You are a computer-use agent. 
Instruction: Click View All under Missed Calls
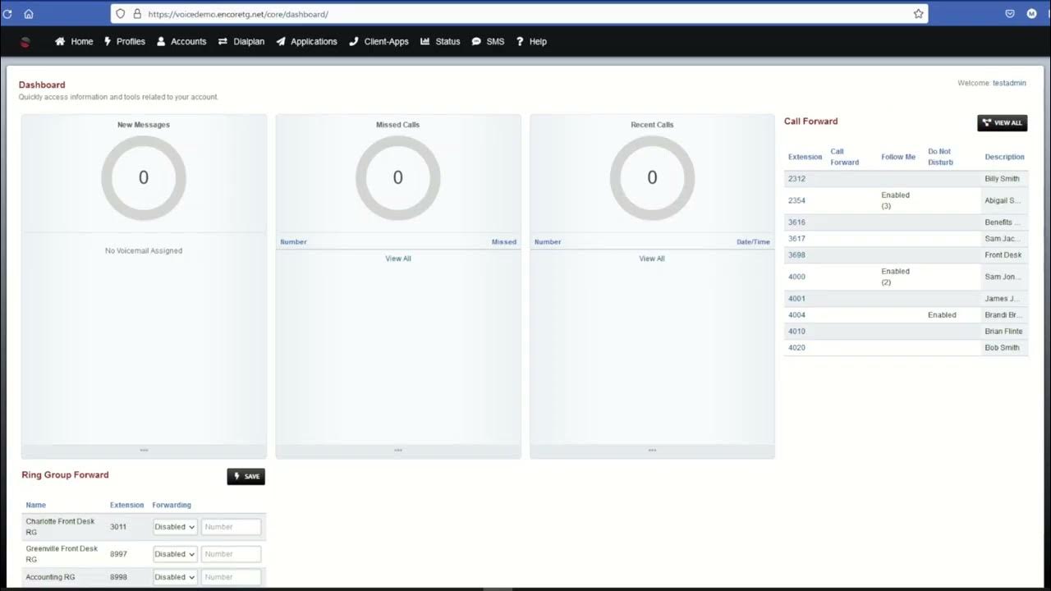click(x=398, y=259)
